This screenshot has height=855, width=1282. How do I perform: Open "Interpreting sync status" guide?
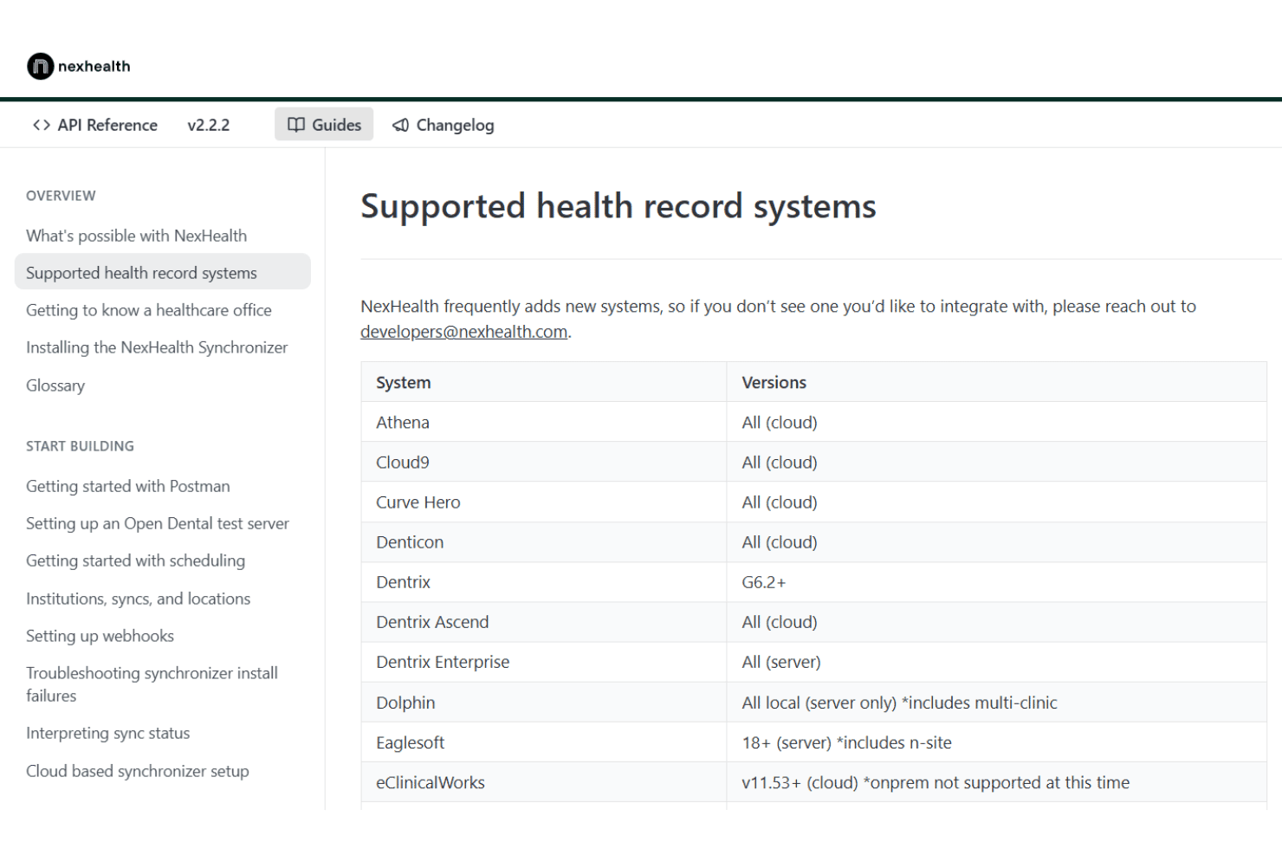(108, 733)
